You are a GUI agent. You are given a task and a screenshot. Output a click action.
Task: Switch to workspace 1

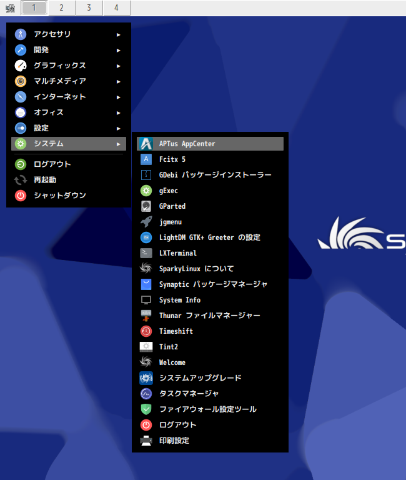point(34,7)
